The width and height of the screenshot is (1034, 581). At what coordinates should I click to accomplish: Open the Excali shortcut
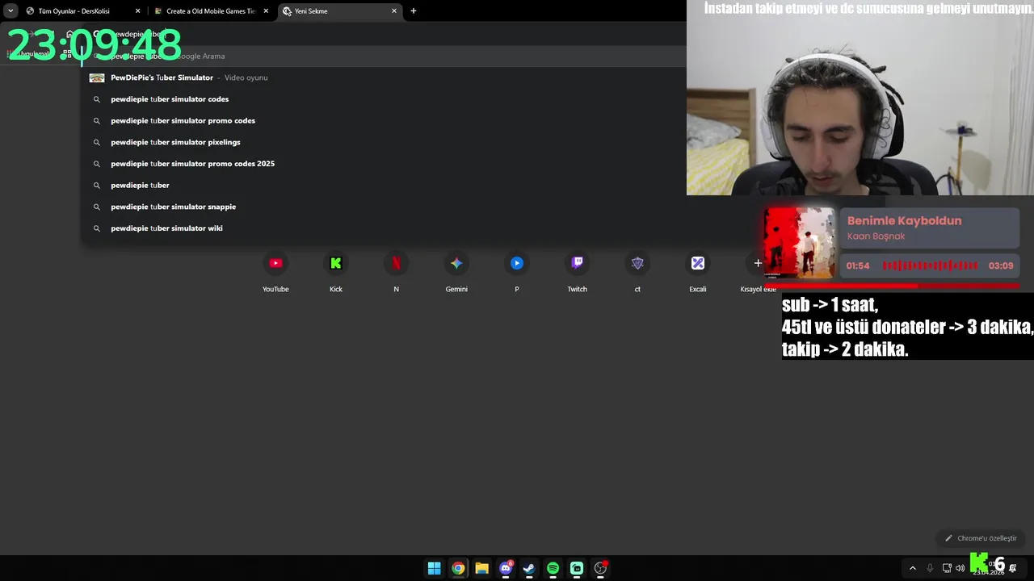(698, 273)
